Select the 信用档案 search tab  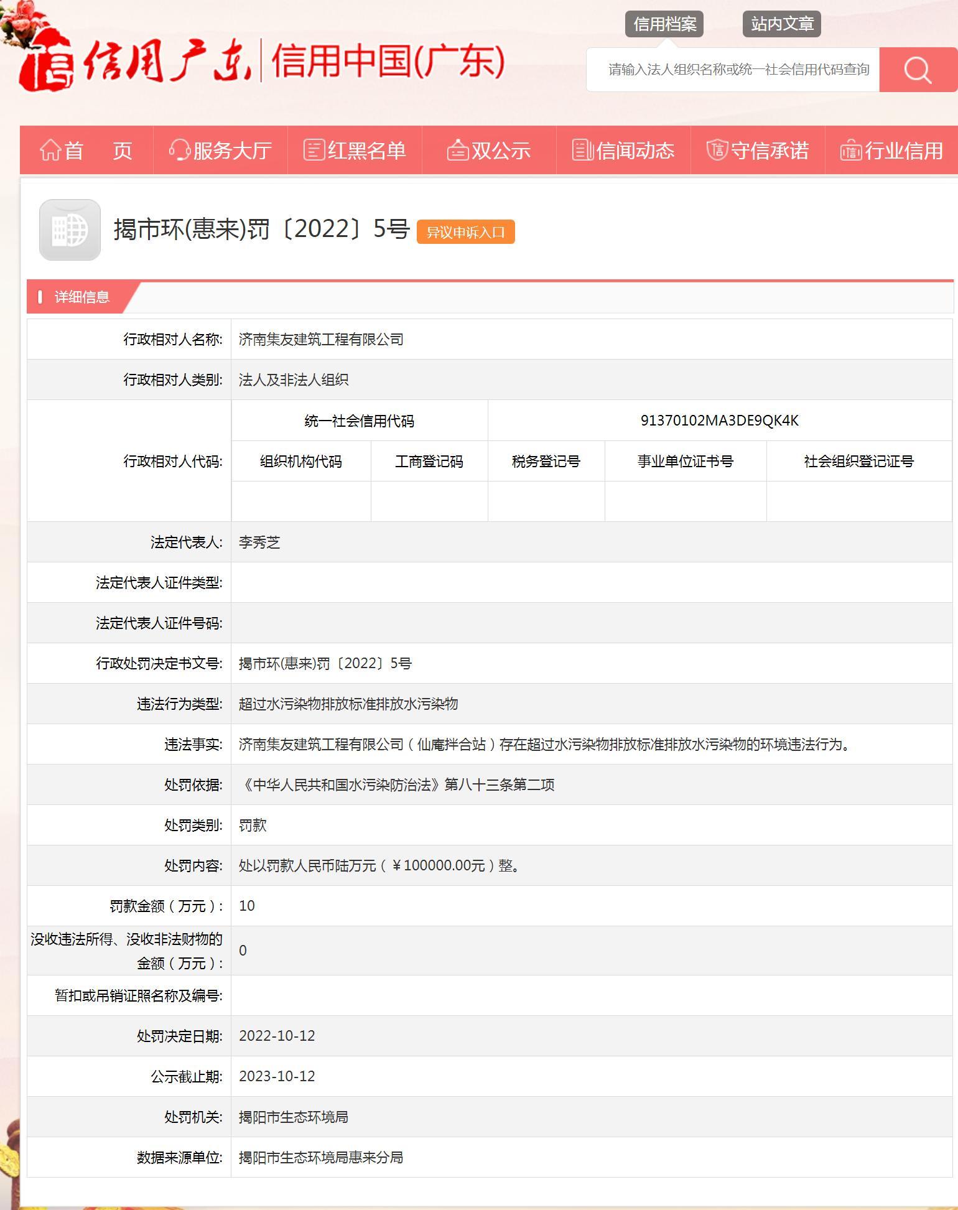pos(664,24)
